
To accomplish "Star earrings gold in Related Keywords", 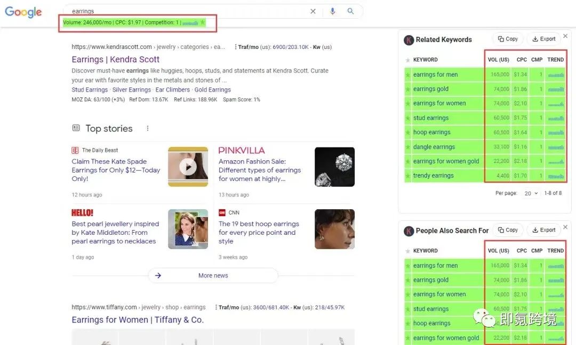I will coord(407,89).
